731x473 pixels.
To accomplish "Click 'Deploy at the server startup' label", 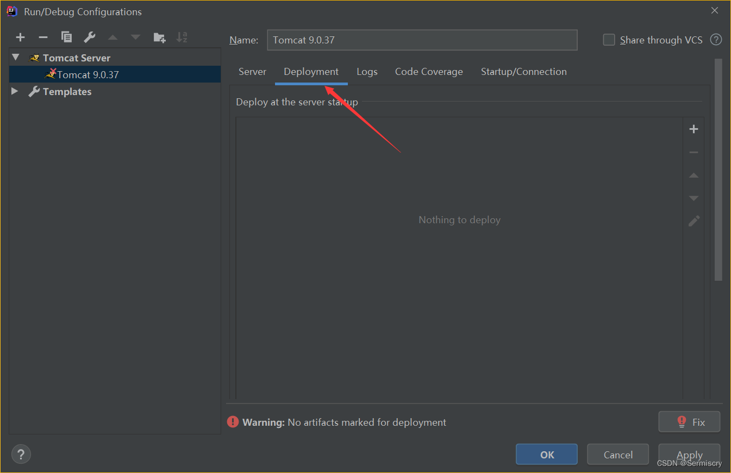I will point(297,102).
